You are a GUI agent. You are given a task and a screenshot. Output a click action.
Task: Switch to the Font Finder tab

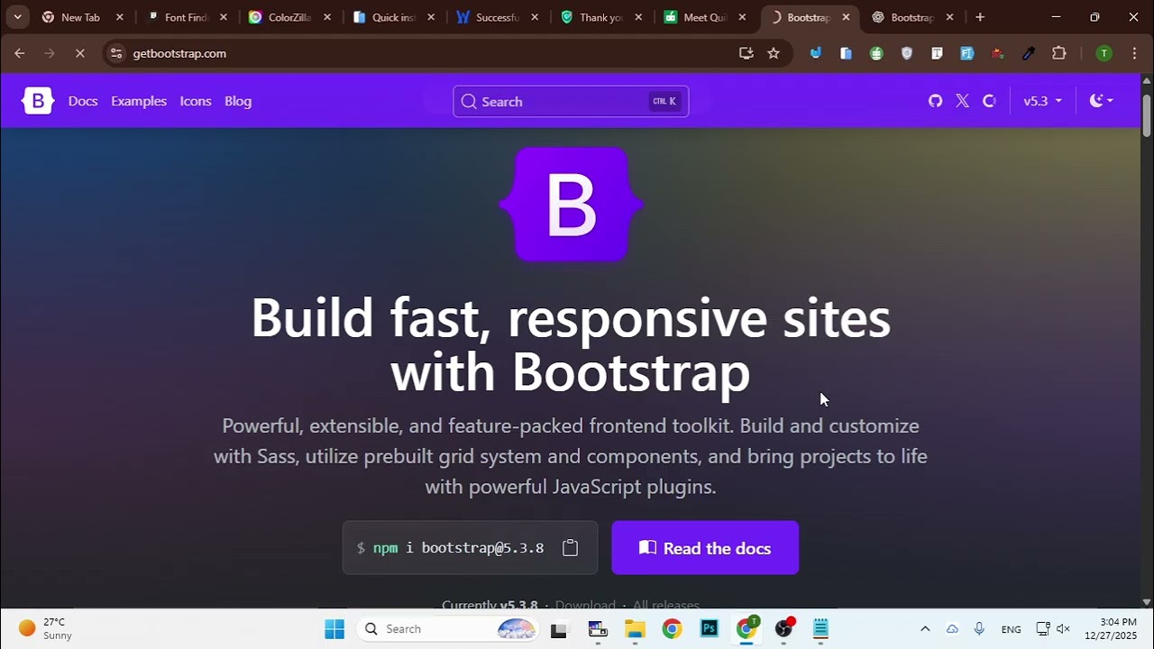tap(186, 17)
